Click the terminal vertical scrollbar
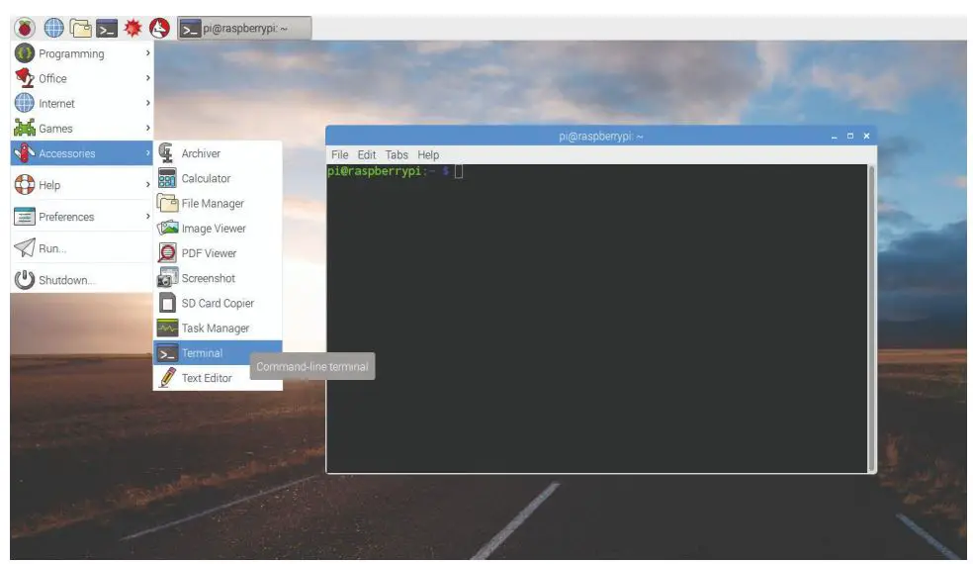 tap(871, 318)
